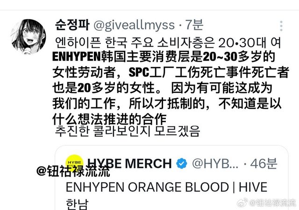Click the yellow HYBE logo avatar
Viewport: 299px width, 210px height.
[x=74, y=163]
